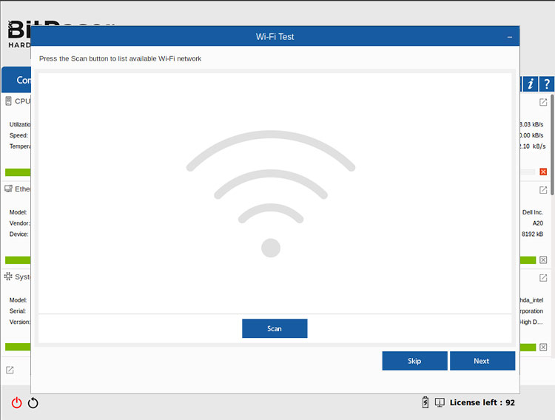The image size is (555, 420).
Task: Click the Ethernet computer icon
Action: pyautogui.click(x=9, y=189)
